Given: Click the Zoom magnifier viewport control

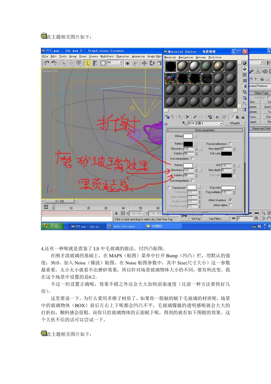Looking at the screenshot, I should tap(264, 213).
